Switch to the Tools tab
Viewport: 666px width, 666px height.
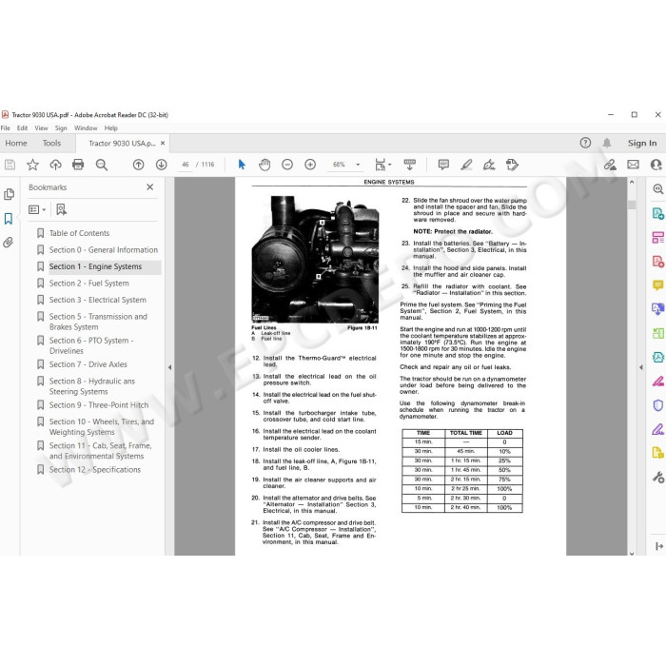[51, 143]
